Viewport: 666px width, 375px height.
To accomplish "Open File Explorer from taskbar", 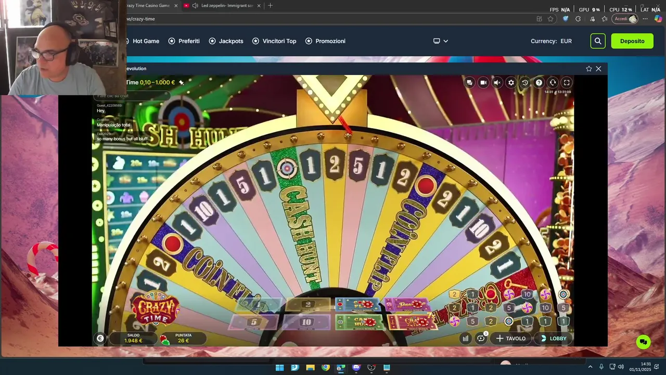I will coord(310,367).
